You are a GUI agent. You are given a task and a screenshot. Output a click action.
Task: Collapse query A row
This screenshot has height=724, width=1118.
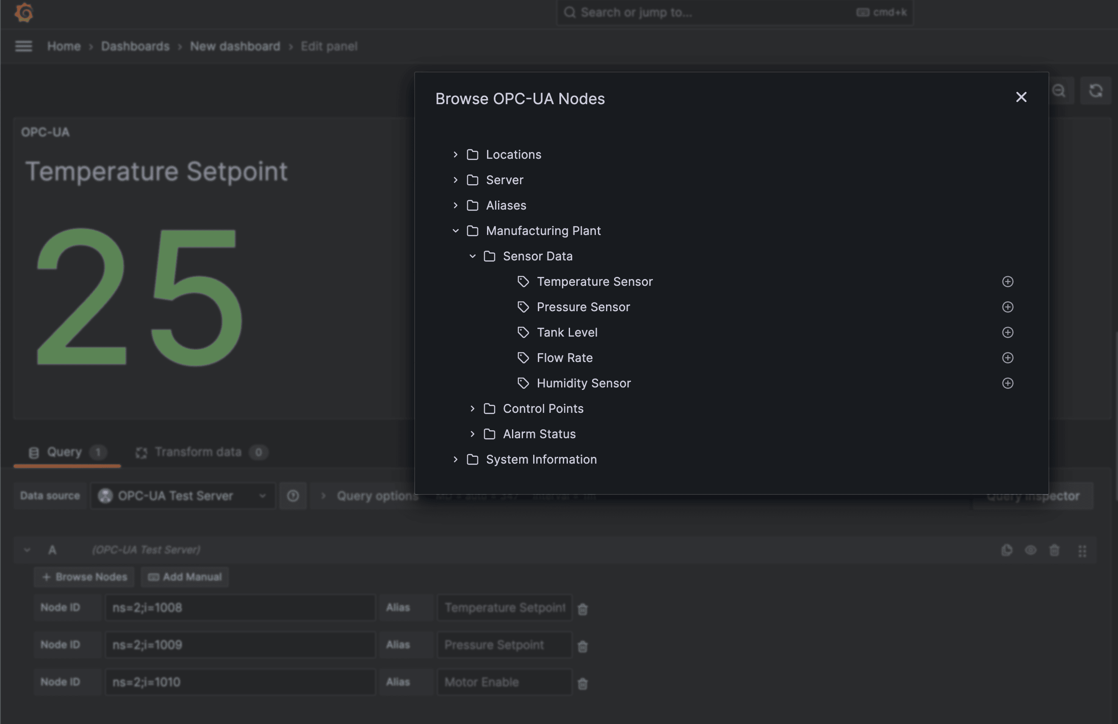(27, 550)
